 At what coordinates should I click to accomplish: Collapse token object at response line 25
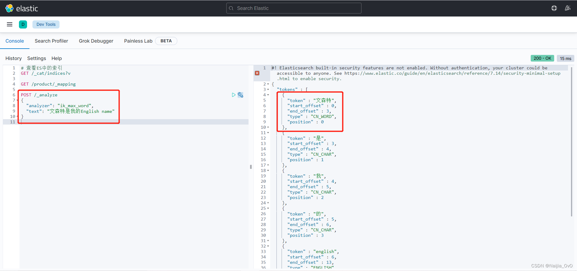point(268,208)
